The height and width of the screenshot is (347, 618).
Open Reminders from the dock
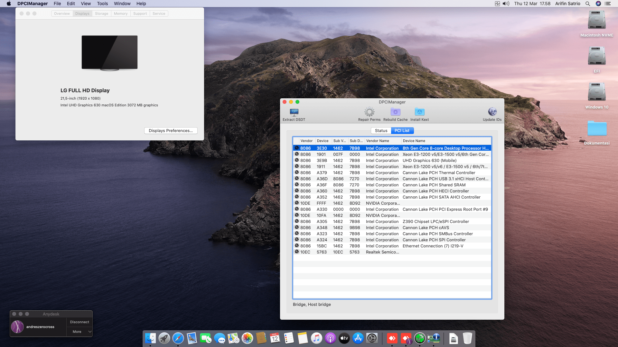pos(289,338)
